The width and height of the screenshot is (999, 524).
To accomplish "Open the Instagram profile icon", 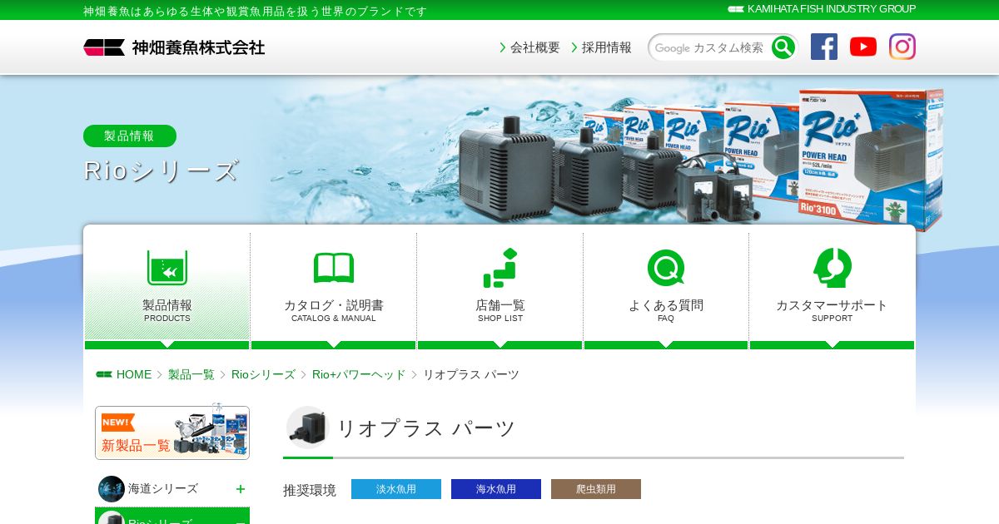I will pyautogui.click(x=902, y=47).
